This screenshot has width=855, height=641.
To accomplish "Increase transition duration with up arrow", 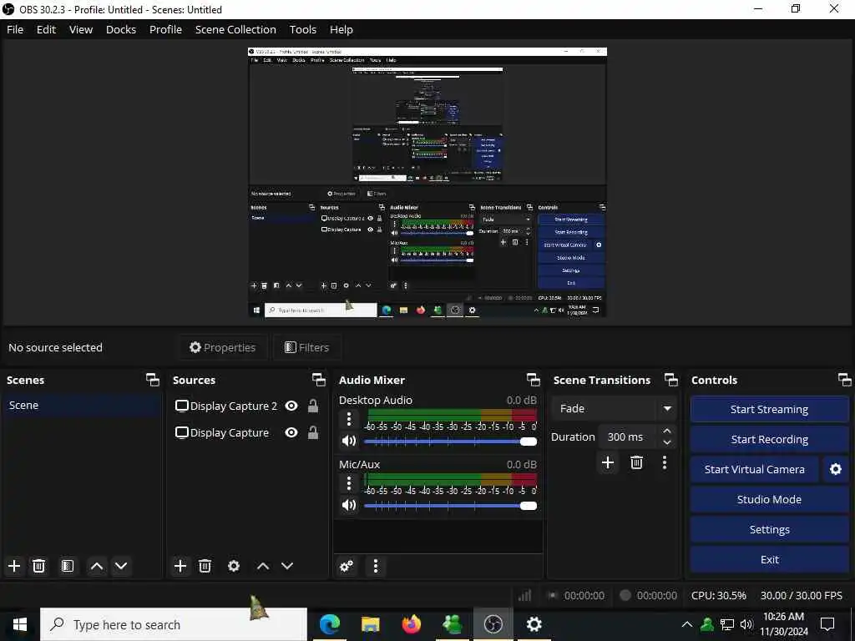I will pos(667,431).
